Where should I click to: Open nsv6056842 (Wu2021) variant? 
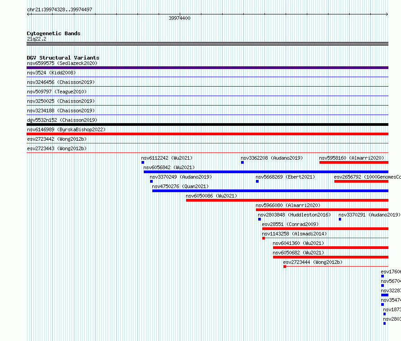(169, 167)
